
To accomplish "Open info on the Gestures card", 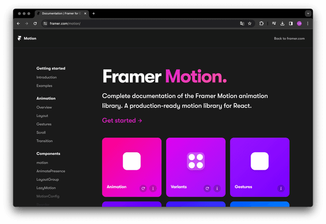I will tap(281, 188).
